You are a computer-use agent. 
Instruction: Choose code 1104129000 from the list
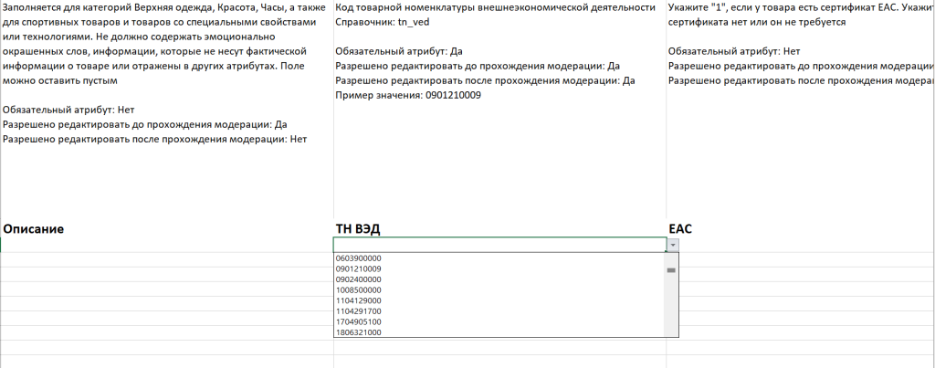point(359,300)
